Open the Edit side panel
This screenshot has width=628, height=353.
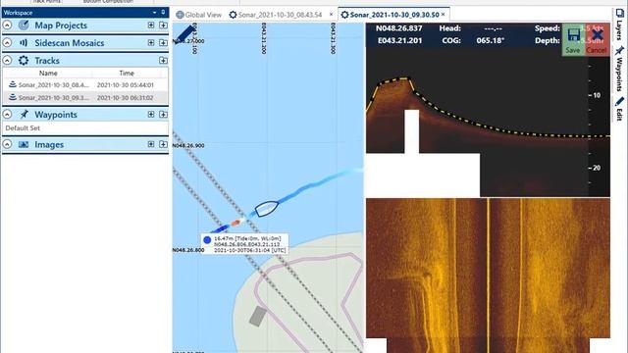(619, 108)
